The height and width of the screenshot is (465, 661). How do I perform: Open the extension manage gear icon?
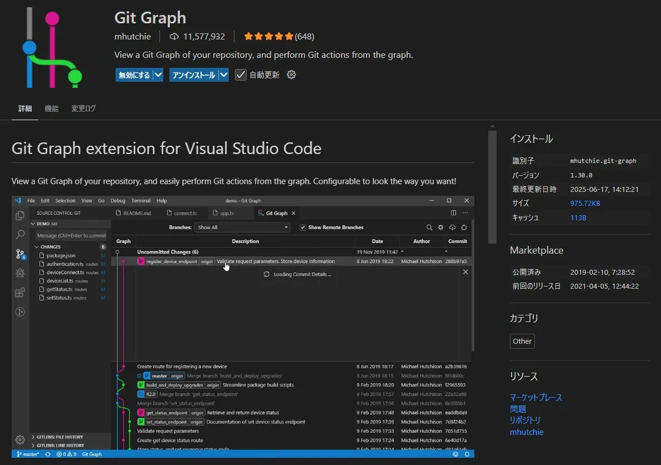(291, 75)
